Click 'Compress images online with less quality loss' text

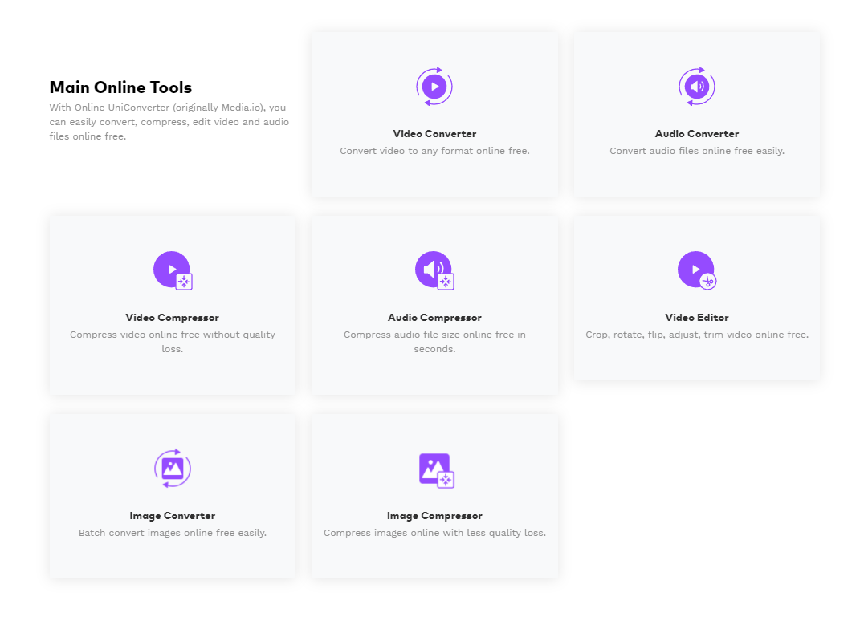[434, 533]
